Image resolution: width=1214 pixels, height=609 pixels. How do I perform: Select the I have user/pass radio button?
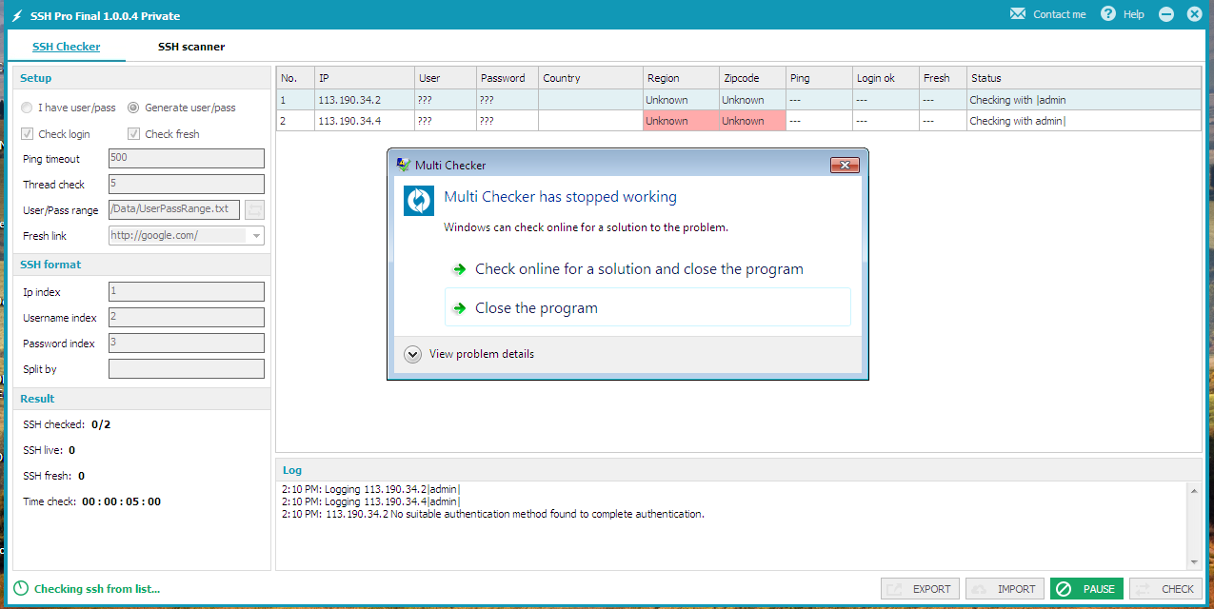26,107
